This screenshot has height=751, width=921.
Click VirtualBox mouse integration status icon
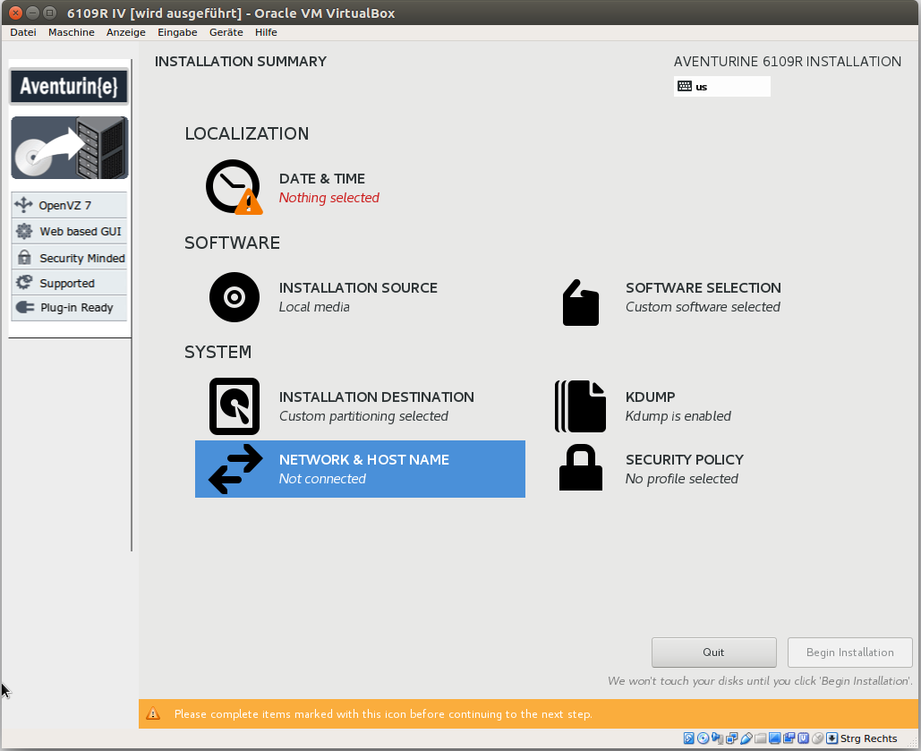coord(818,738)
